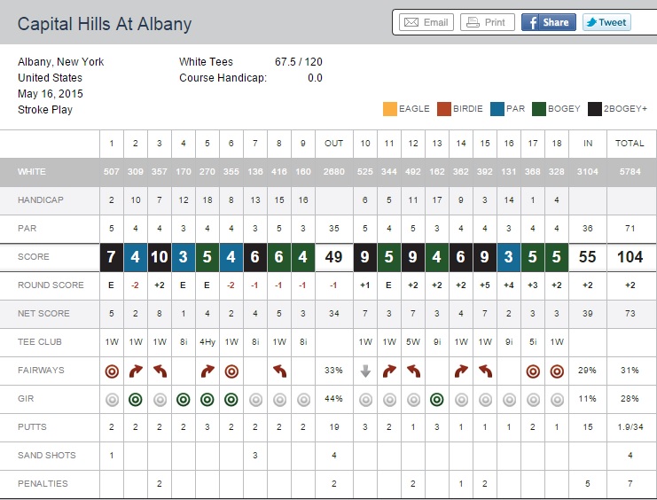
Task: Click the Capital Hills At Albany title
Action: pyautogui.click(x=105, y=23)
